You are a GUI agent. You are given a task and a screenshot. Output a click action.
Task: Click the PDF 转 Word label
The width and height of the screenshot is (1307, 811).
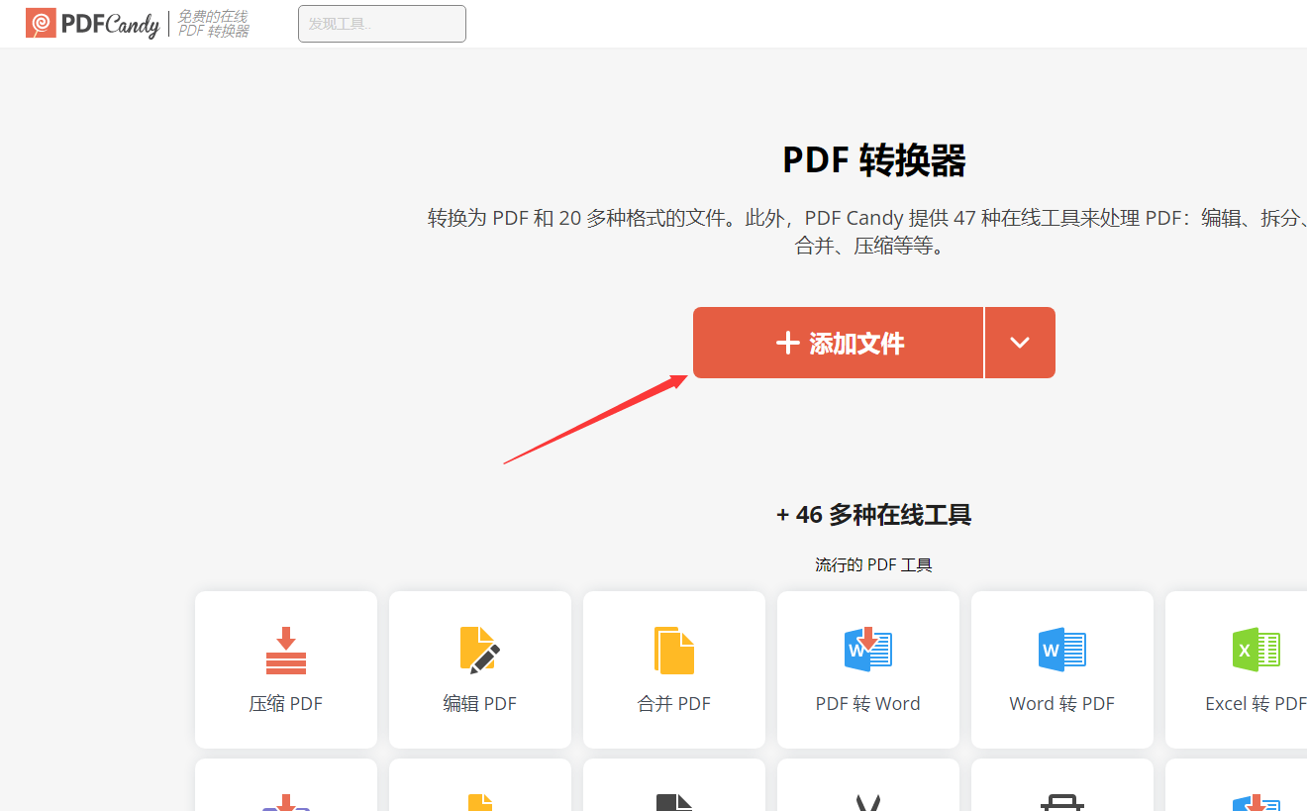(868, 704)
